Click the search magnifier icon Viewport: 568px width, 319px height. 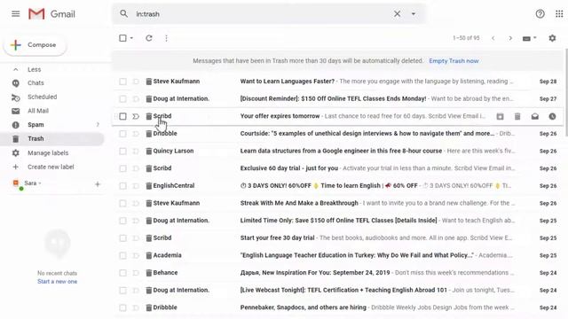(x=124, y=14)
